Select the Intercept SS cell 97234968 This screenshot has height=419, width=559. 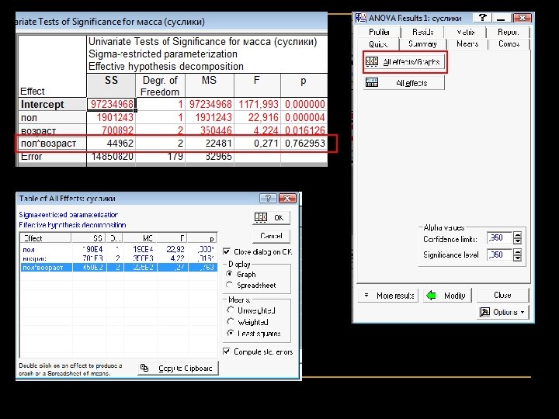point(111,105)
